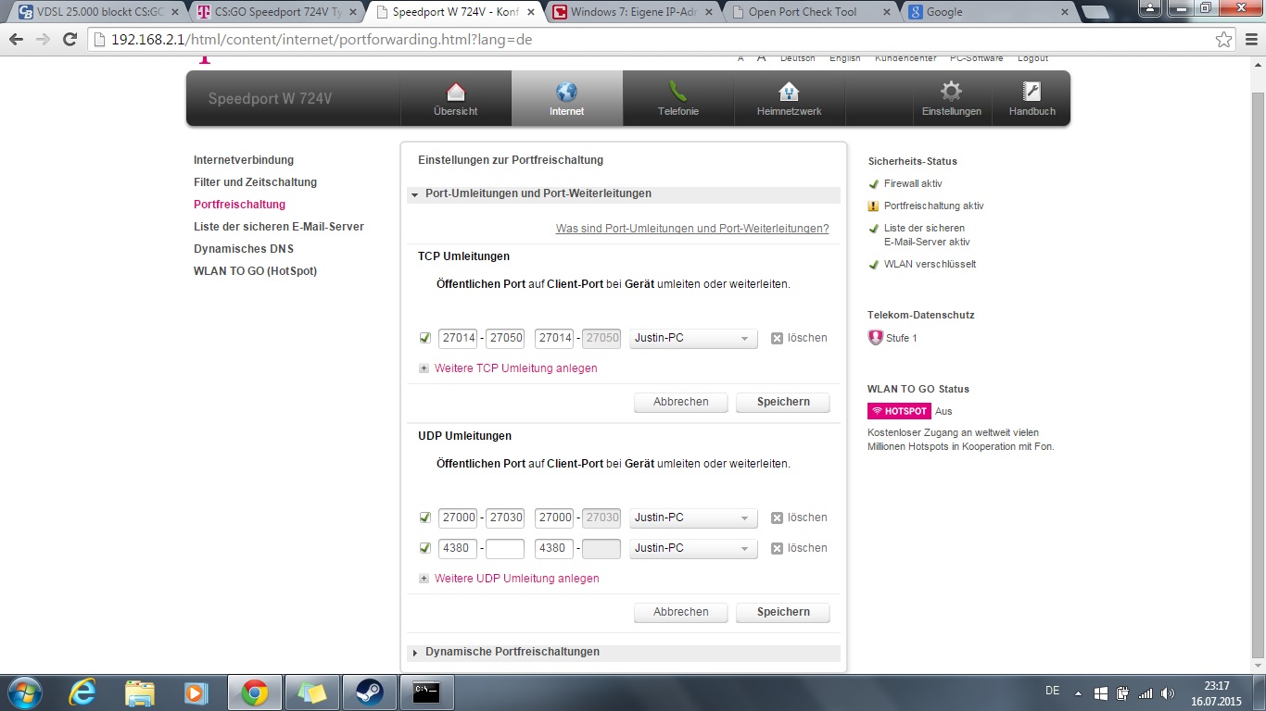Screen dimensions: 1266x711
Task: Click the browser back arrow
Action: point(16,40)
